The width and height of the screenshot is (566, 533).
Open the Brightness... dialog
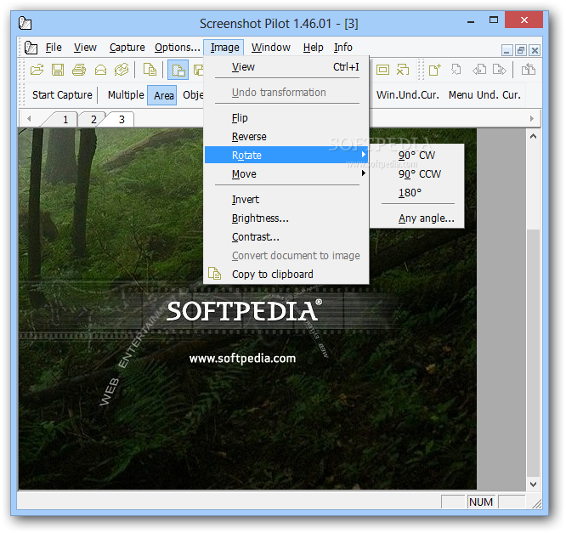point(286,218)
